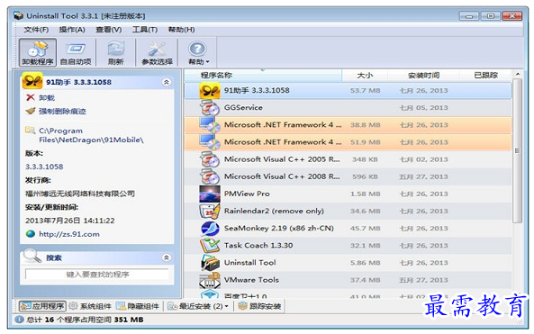534x334 pixels.
Task: Click the red X uninstall icon
Action: click(x=31, y=97)
